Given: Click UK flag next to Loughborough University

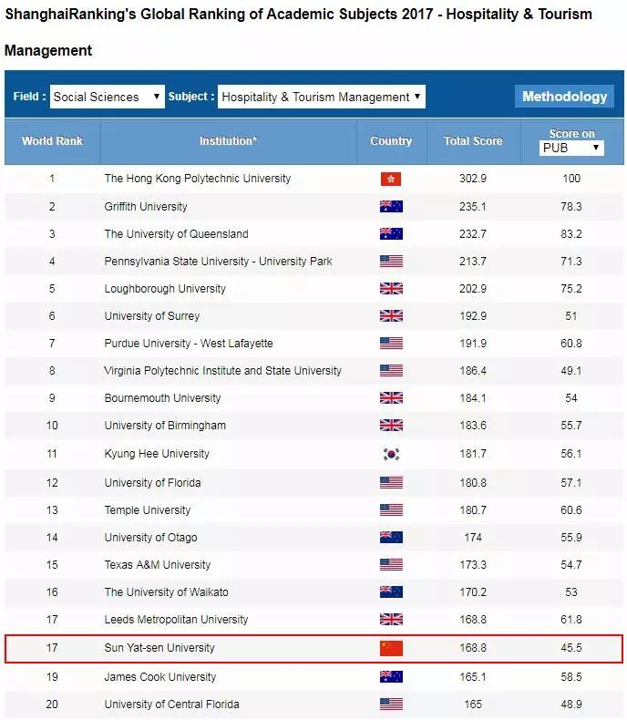Looking at the screenshot, I should [x=391, y=289].
